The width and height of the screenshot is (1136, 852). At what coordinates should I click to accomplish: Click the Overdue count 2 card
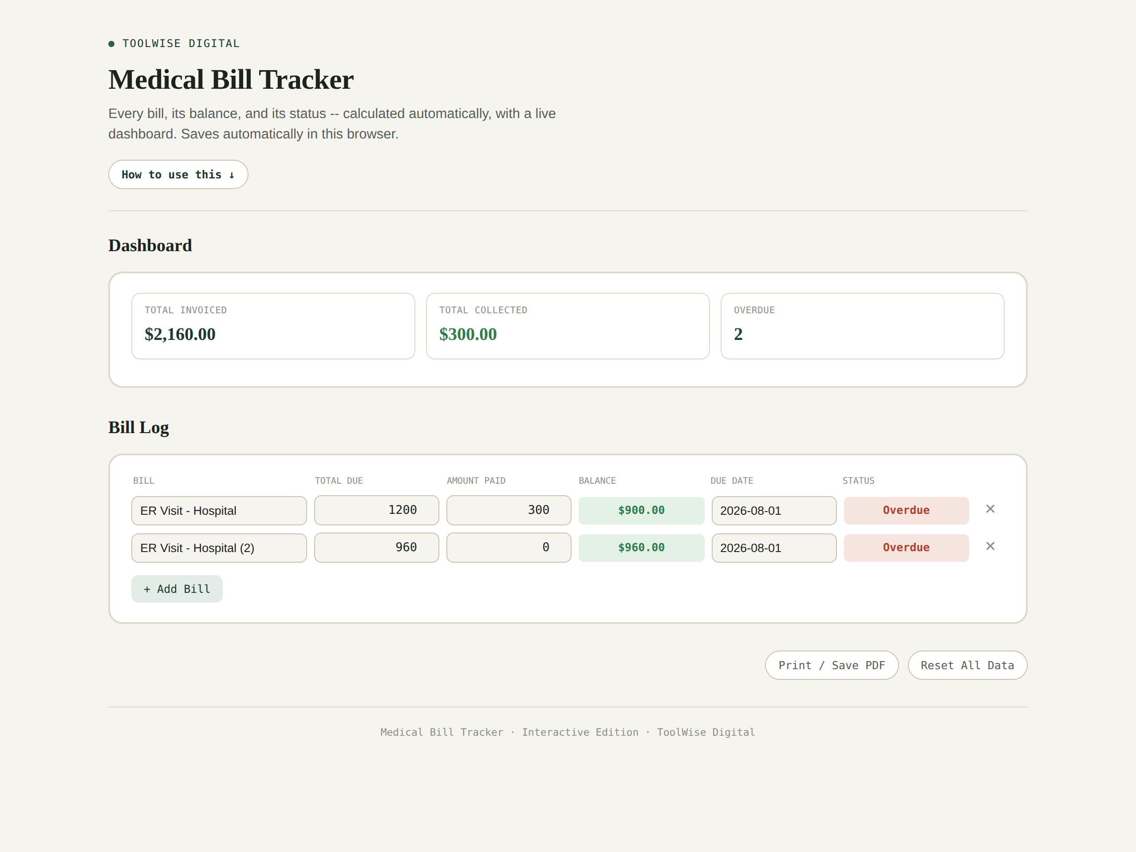862,326
